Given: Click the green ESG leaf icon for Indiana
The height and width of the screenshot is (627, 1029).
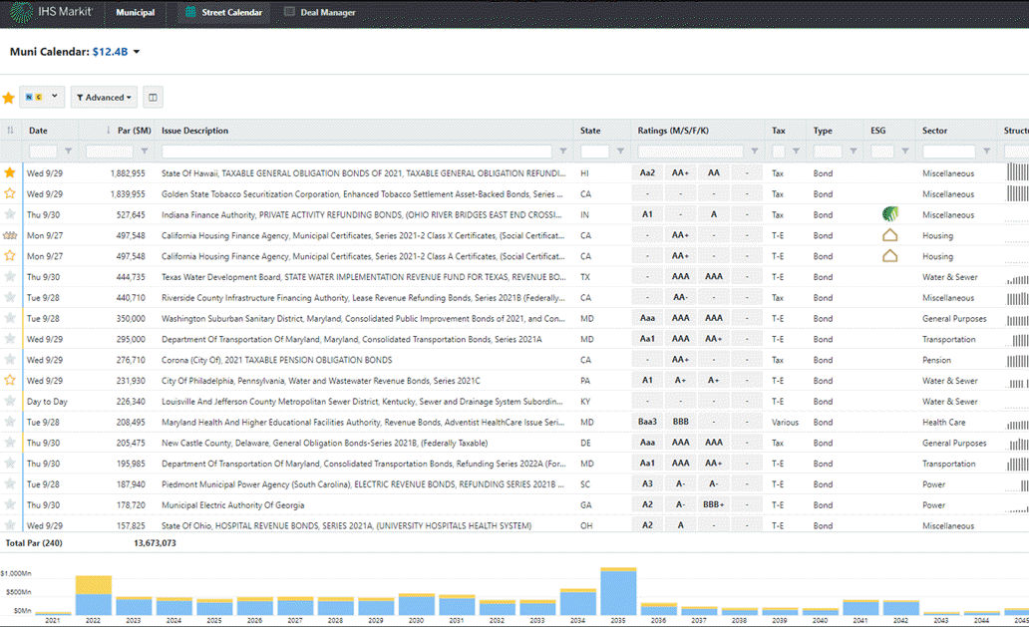Looking at the screenshot, I should [889, 213].
